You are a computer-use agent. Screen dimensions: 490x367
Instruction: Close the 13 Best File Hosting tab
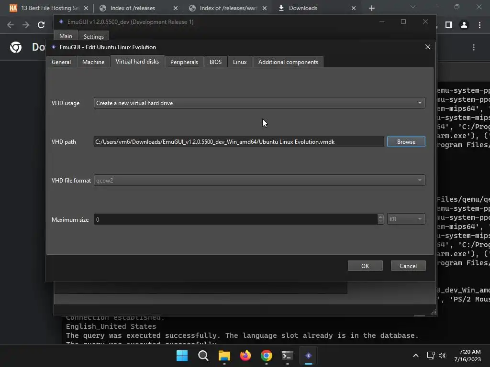(86, 8)
